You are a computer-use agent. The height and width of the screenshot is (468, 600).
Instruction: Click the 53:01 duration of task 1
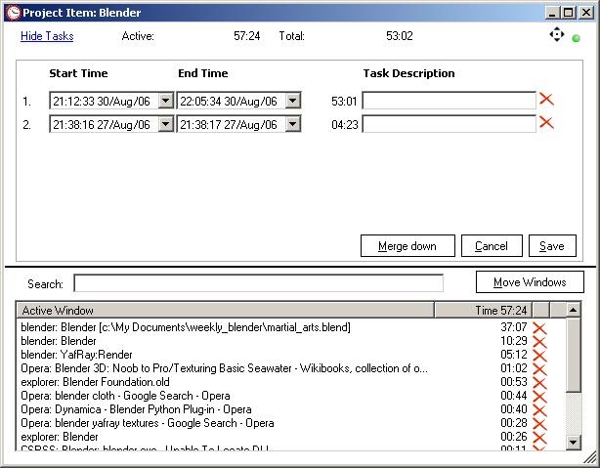(344, 102)
